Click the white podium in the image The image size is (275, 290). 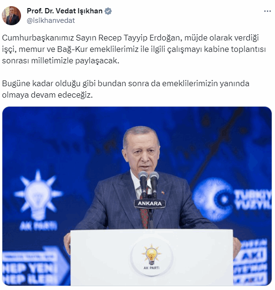point(151,258)
